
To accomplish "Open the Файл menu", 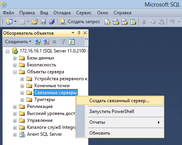I will (8, 13).
